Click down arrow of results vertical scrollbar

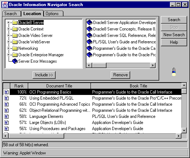pos(184,130)
